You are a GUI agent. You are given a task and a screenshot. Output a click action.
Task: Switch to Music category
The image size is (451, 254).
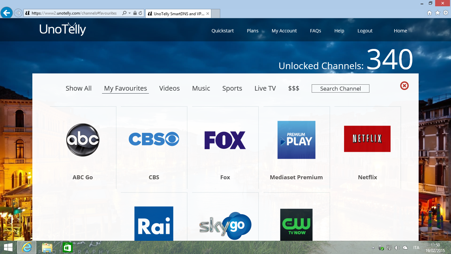[x=201, y=88]
